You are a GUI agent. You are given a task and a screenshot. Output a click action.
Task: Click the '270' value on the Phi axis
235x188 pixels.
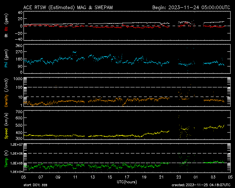coord(19,52)
